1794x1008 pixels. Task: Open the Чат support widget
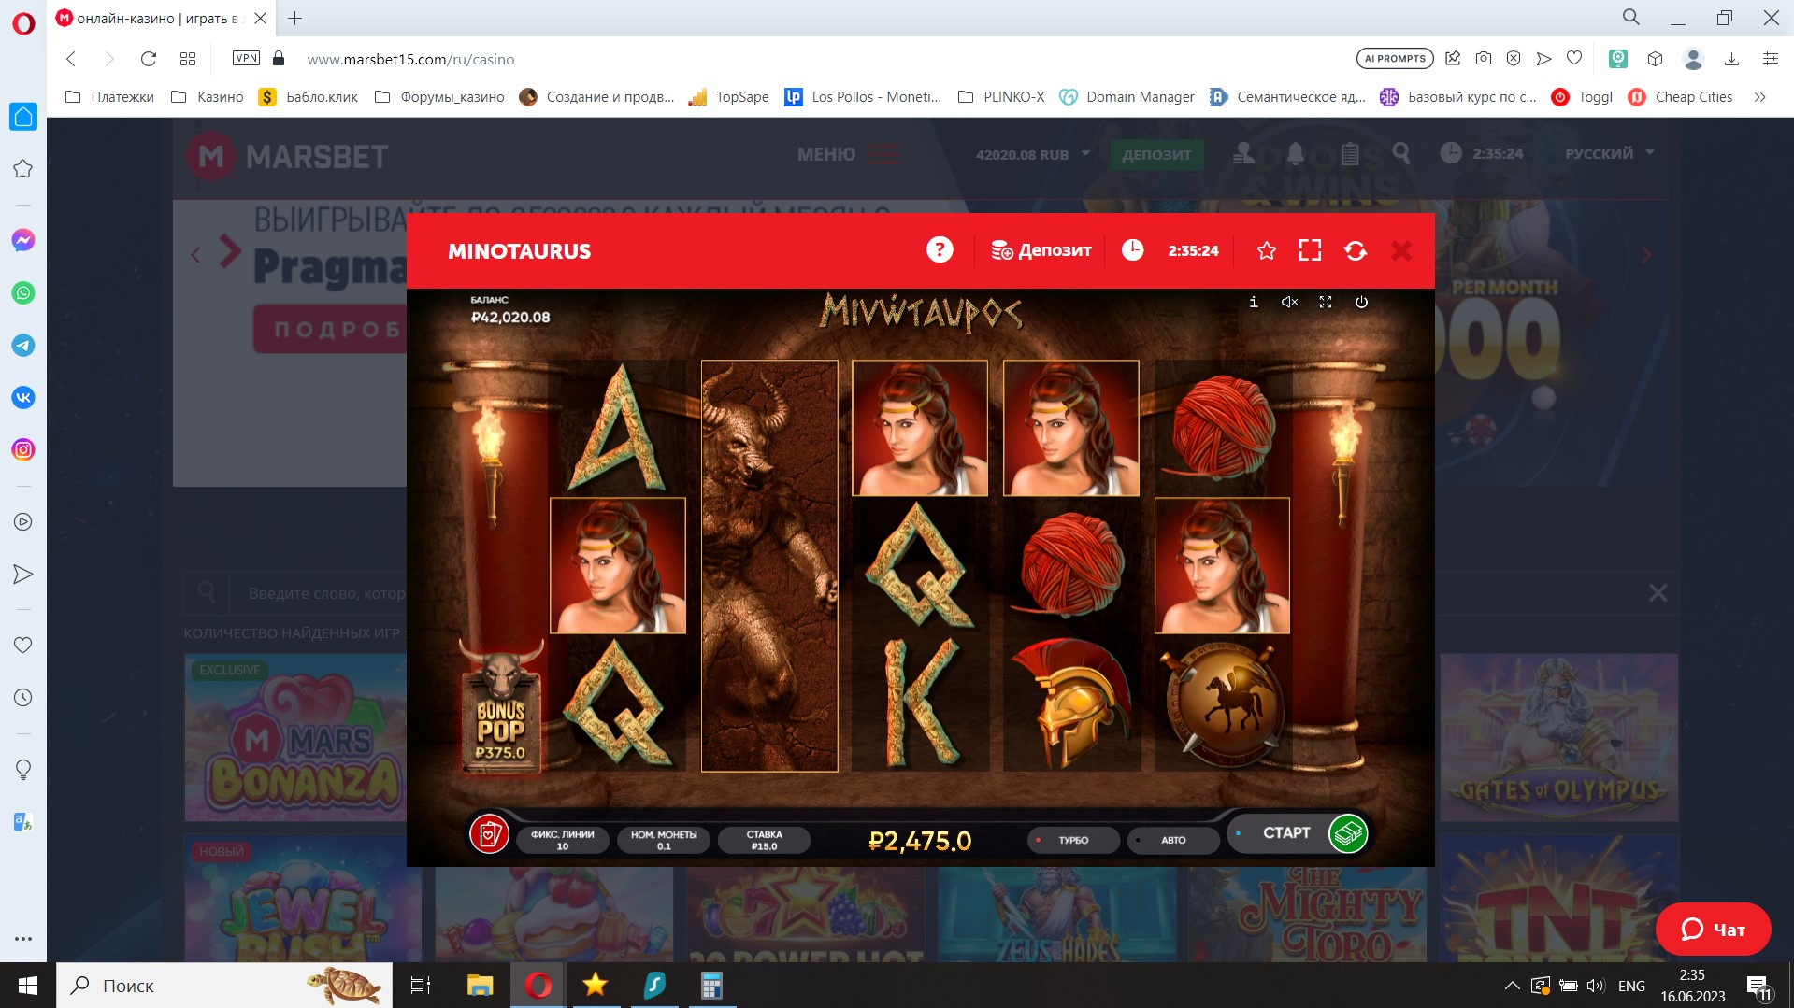[x=1713, y=929]
